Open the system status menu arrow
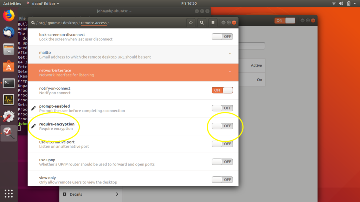360x202 pixels. (x=355, y=4)
